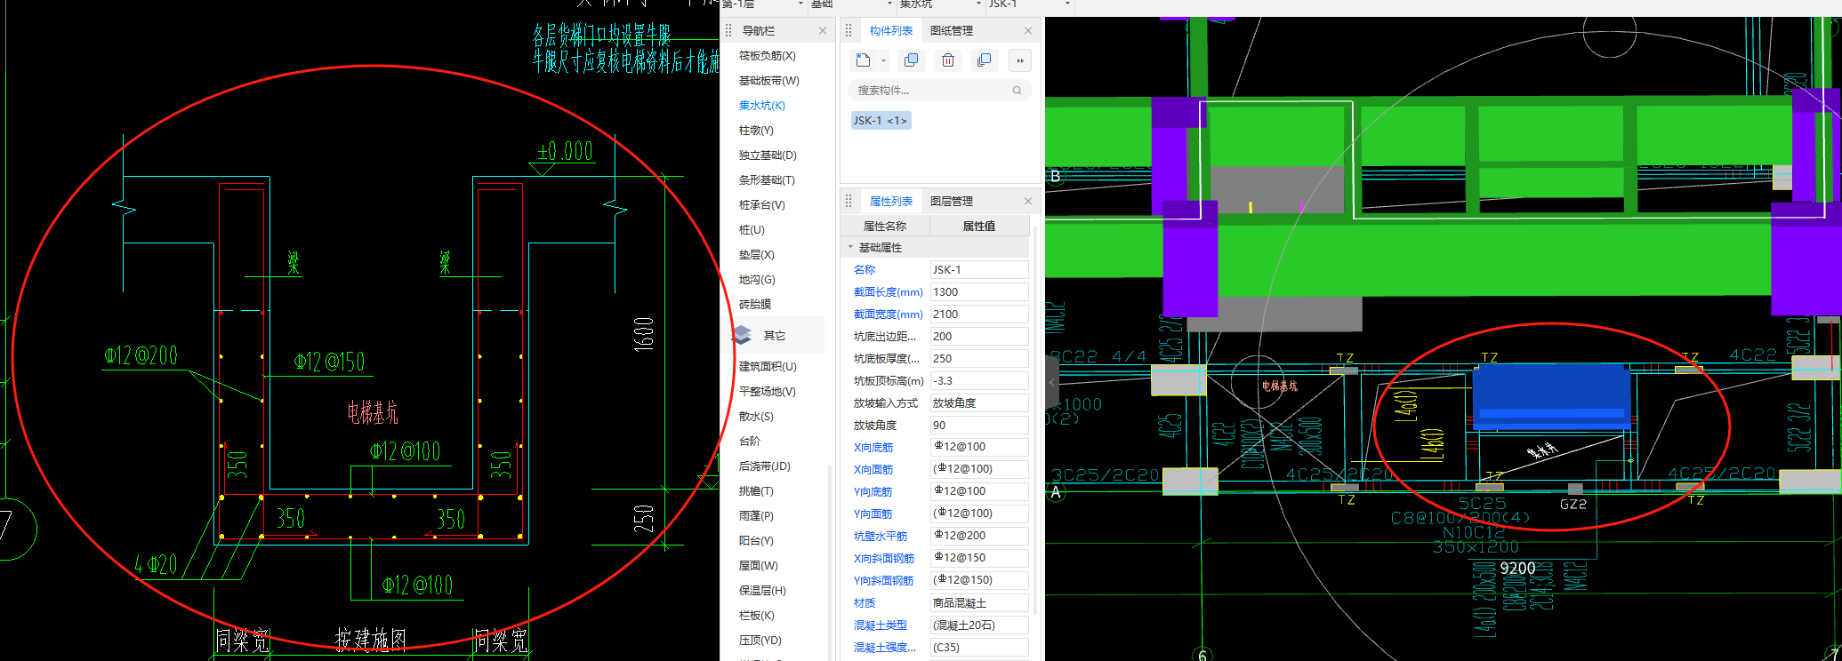
Task: Select 垫层(X) in navigation
Action: coord(756,254)
